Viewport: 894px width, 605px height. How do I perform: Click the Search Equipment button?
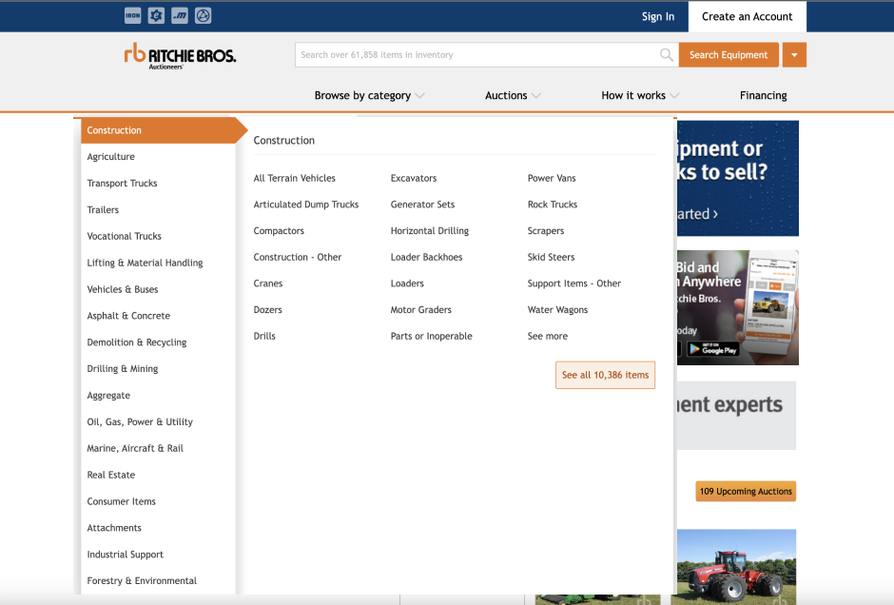click(729, 55)
